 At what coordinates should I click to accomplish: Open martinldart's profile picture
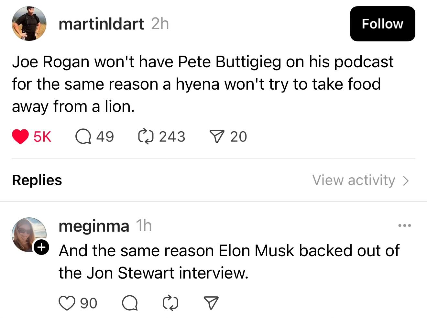[x=29, y=24]
